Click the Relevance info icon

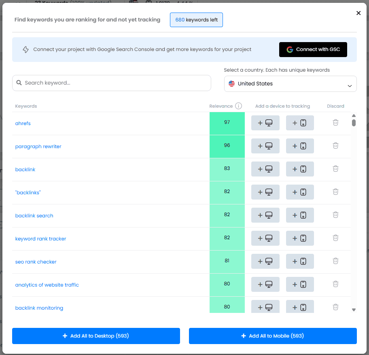click(x=238, y=106)
